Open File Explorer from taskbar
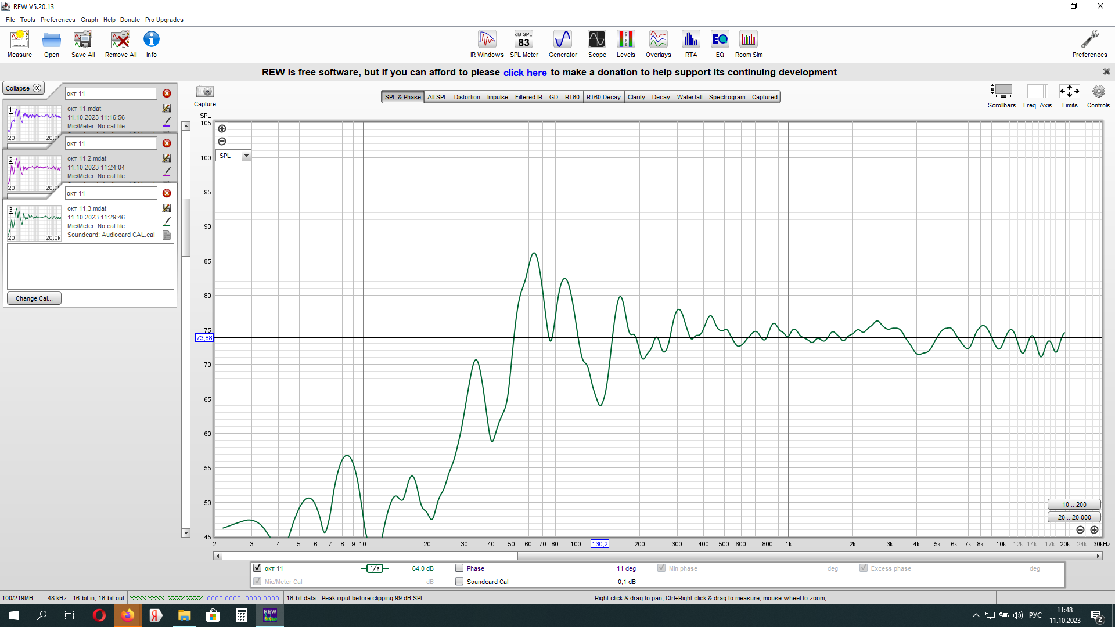This screenshot has height=627, width=1115. tap(184, 615)
